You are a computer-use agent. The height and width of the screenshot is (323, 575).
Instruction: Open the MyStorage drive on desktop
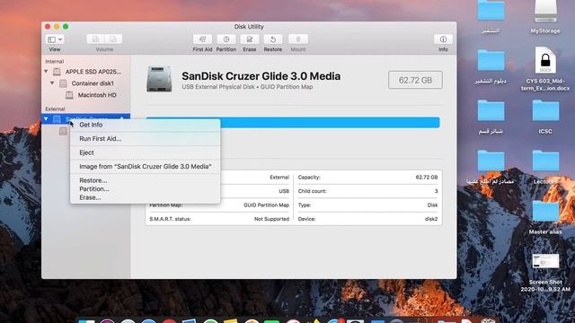(x=545, y=11)
